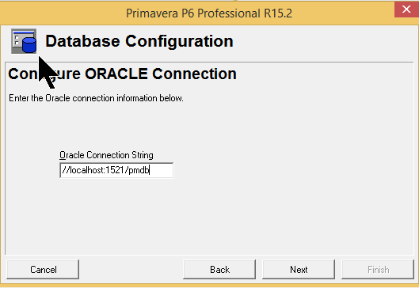This screenshot has width=419, height=288.
Task: Cancel the database configuration wizard
Action: (43, 270)
